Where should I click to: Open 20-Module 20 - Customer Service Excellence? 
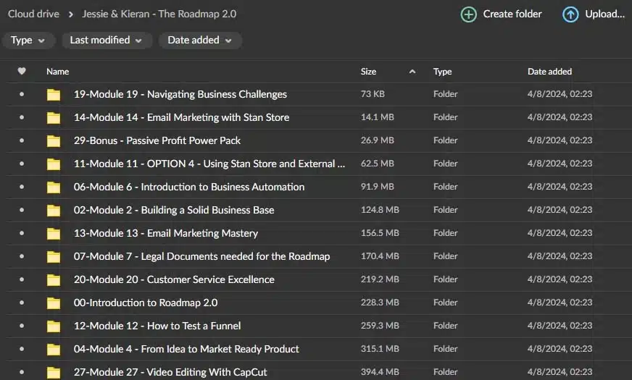point(174,279)
